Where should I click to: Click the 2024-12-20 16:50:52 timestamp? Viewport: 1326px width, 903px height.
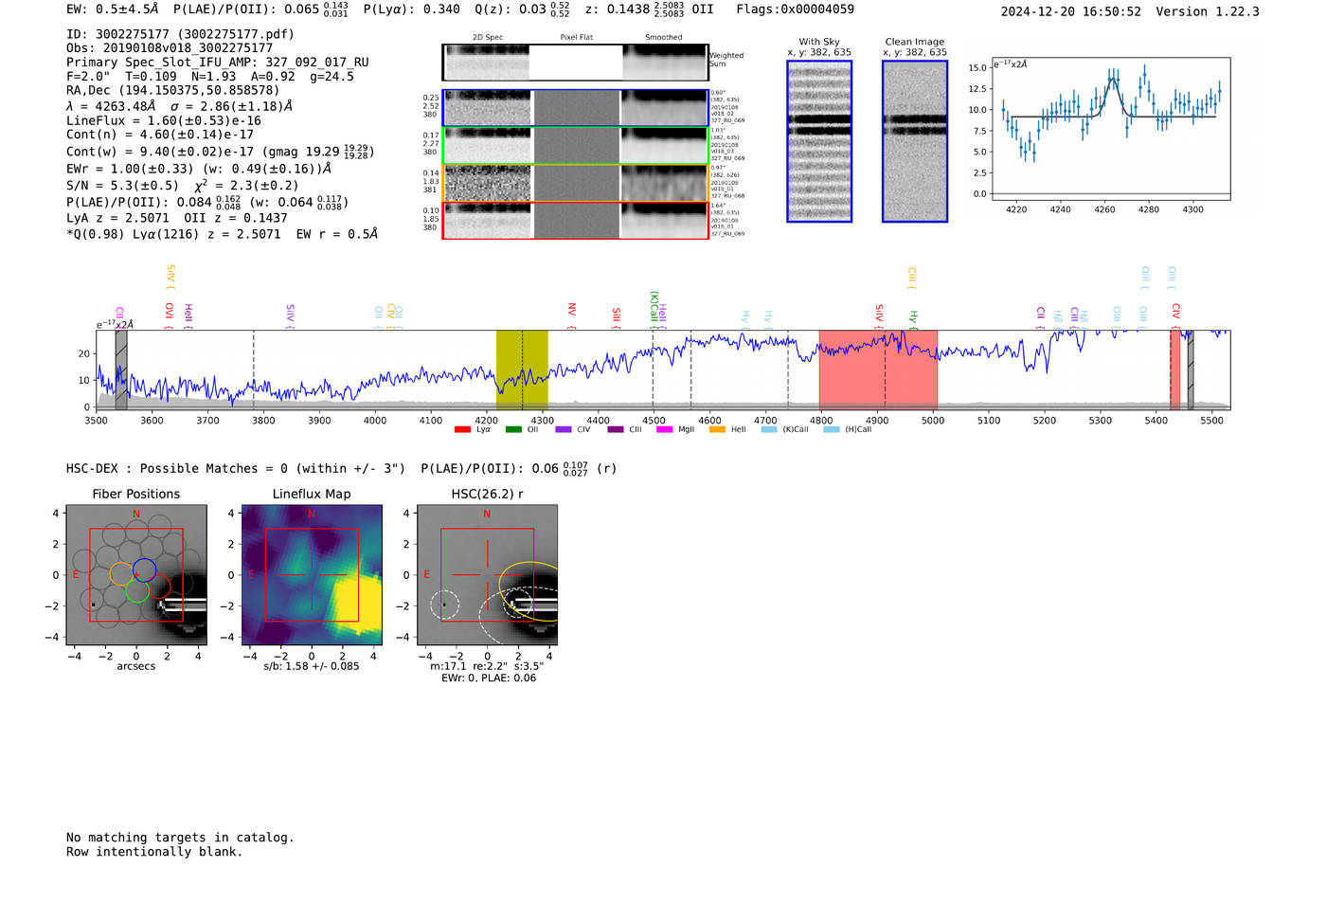coord(1071,11)
